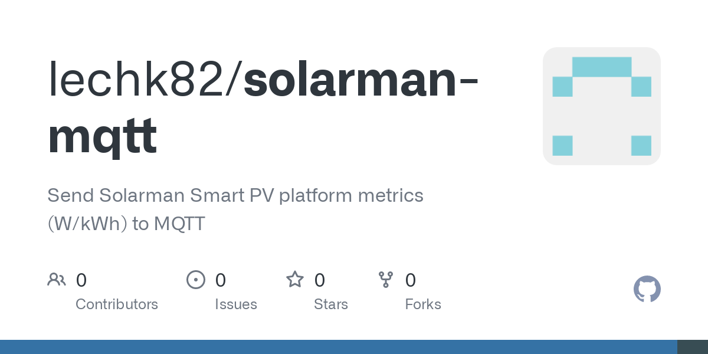708x354 pixels.
Task: Click the Forks label
Action: [423, 304]
